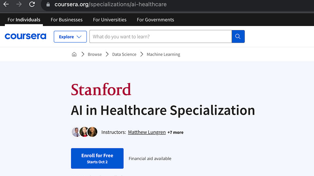Click the AI in Healthcare Specialization title

163,110
